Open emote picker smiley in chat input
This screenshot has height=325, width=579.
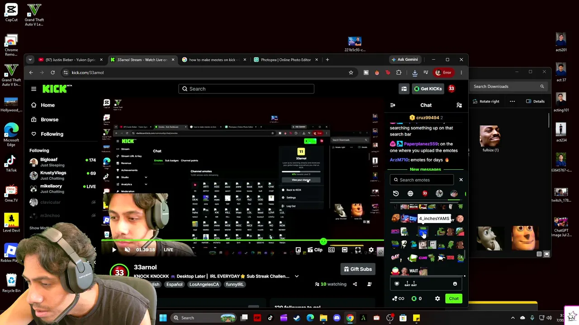click(455, 284)
